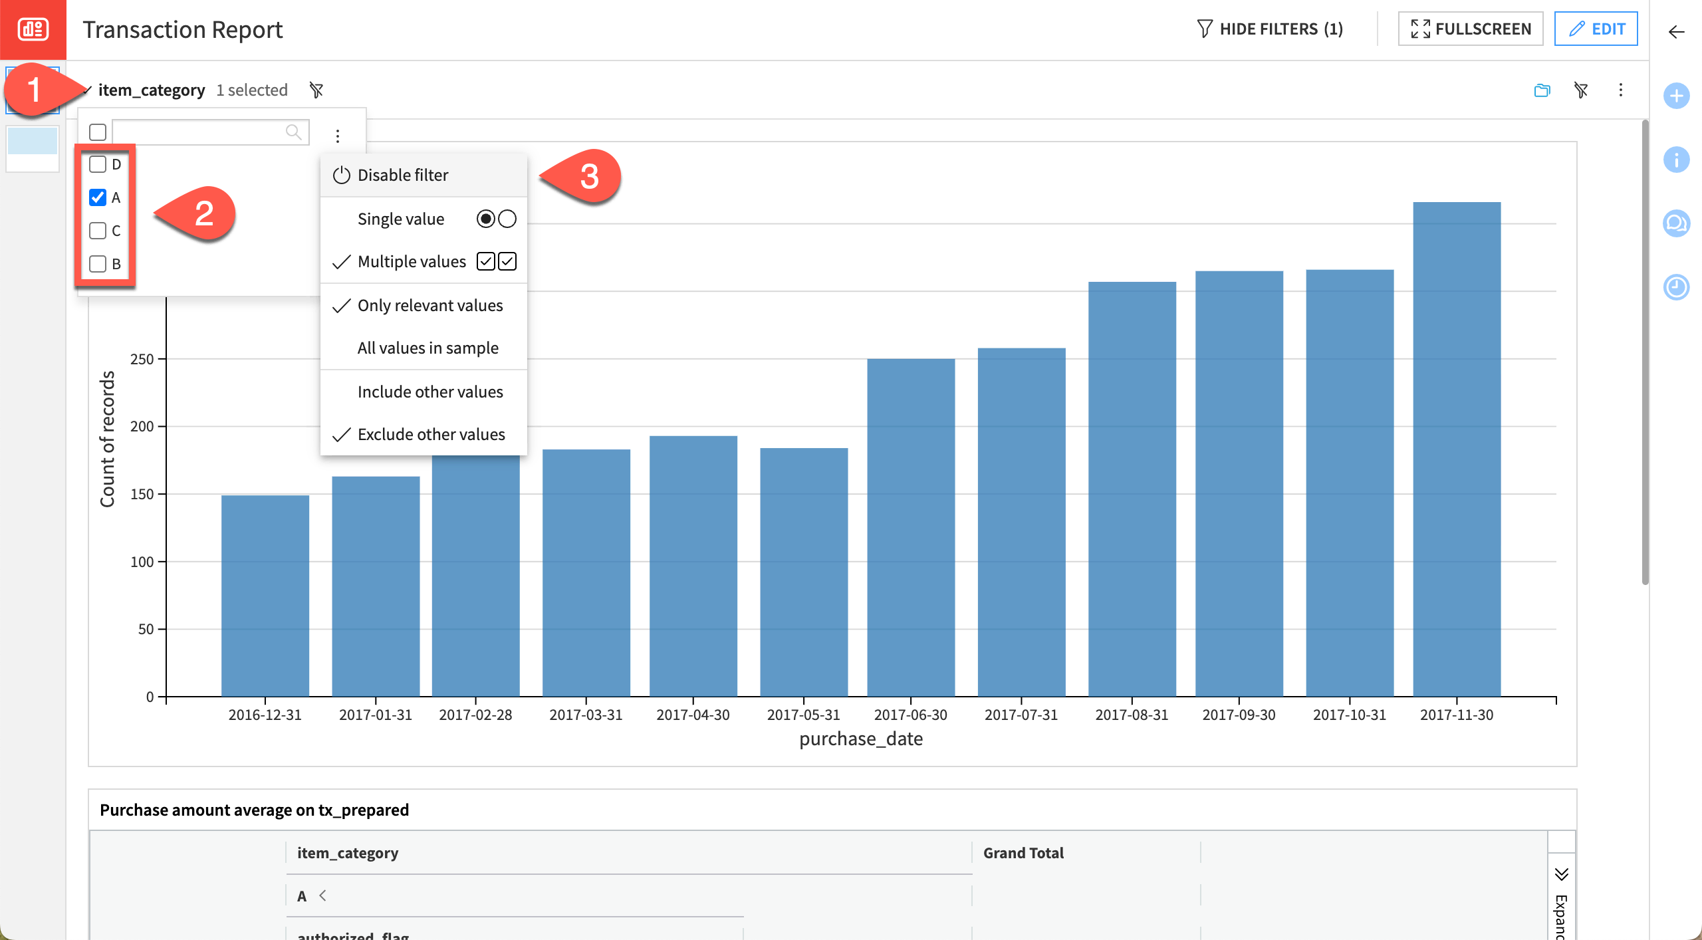Click 'Purchase amount average on tx_prepared' title
This screenshot has width=1702, height=940.
pos(254,809)
